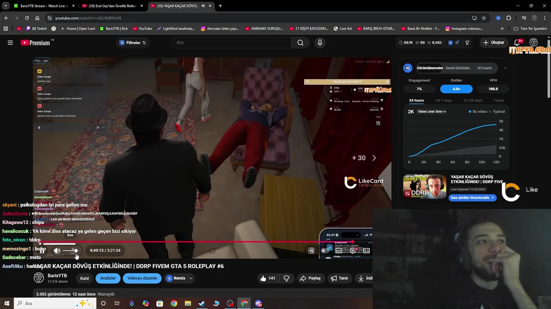
Task: Show next items with +30 arrow
Action: (x=374, y=158)
